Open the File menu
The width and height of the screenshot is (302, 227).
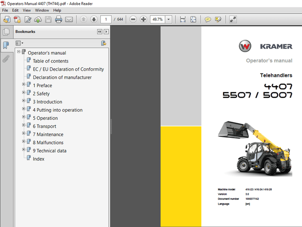[x=5, y=10]
